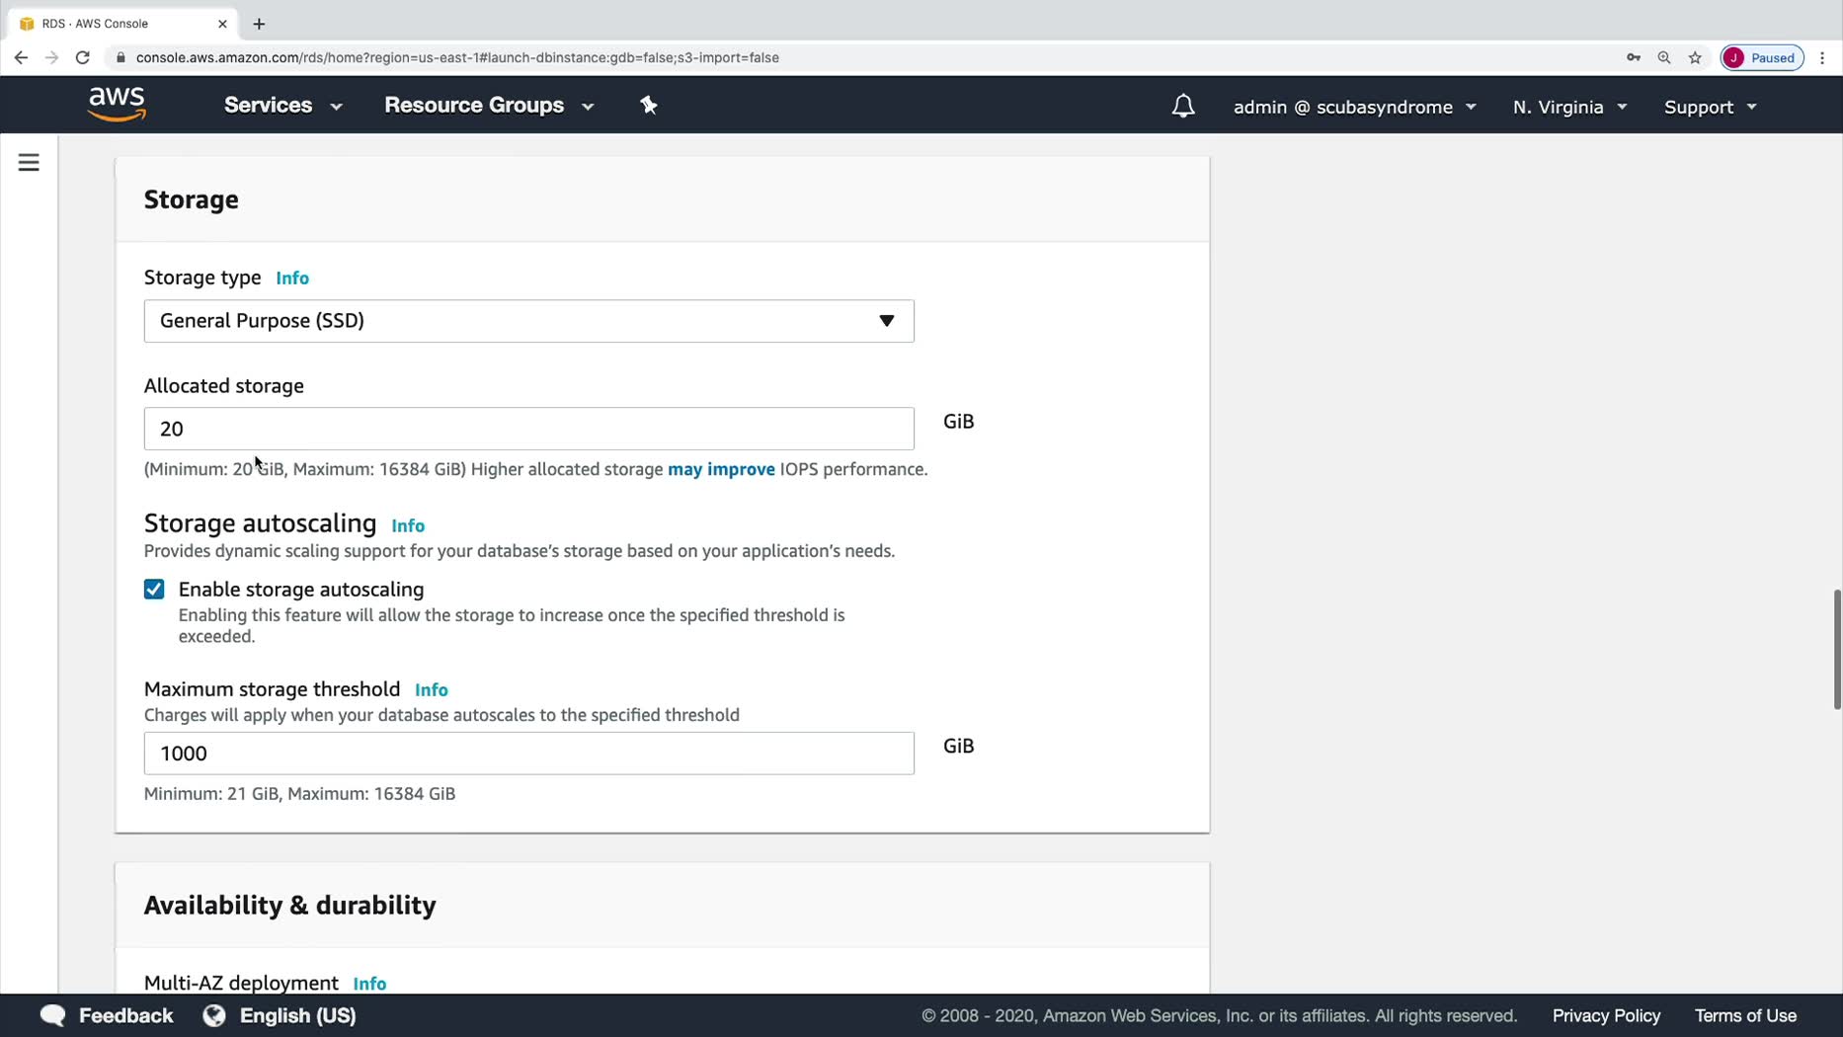
Task: Click the page vertical scrollbar thumb
Action: tap(1836, 649)
